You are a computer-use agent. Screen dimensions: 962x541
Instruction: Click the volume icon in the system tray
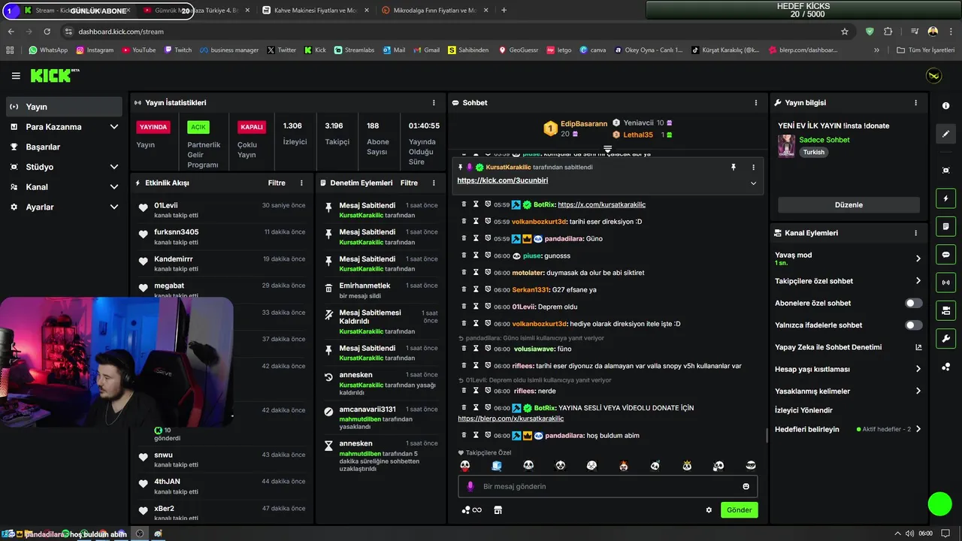pyautogui.click(x=909, y=533)
